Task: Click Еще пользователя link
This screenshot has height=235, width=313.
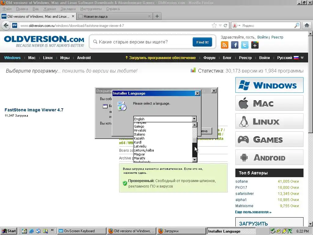Action: [x=253, y=212]
